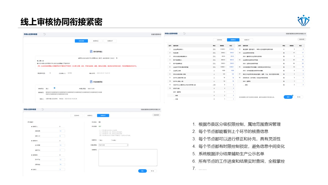Click the back arrow in bottom scoring panel

pos(43,109)
